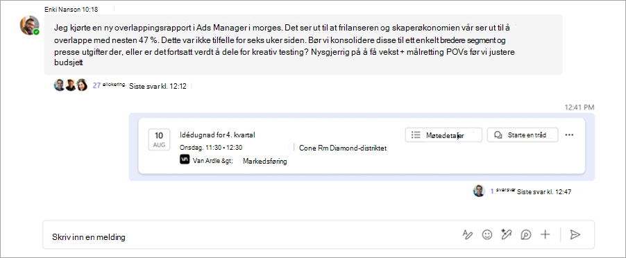
Task: Open the Idédugnad for 4. kvartal title
Action: (x=217, y=135)
